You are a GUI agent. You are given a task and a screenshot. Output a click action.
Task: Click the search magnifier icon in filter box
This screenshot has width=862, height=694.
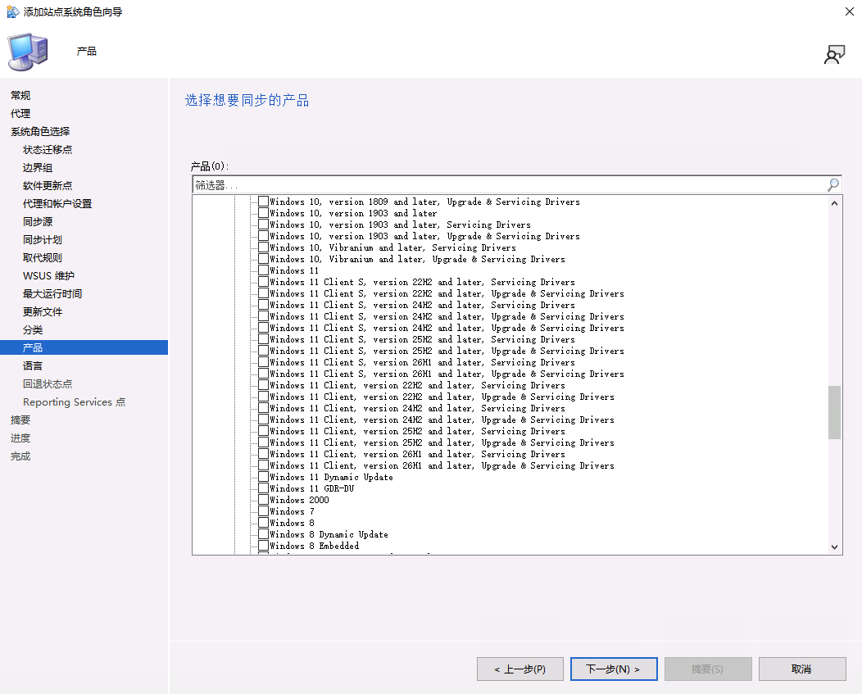click(x=833, y=185)
